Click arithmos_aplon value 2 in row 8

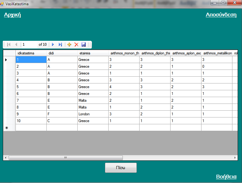(x=186, y=107)
